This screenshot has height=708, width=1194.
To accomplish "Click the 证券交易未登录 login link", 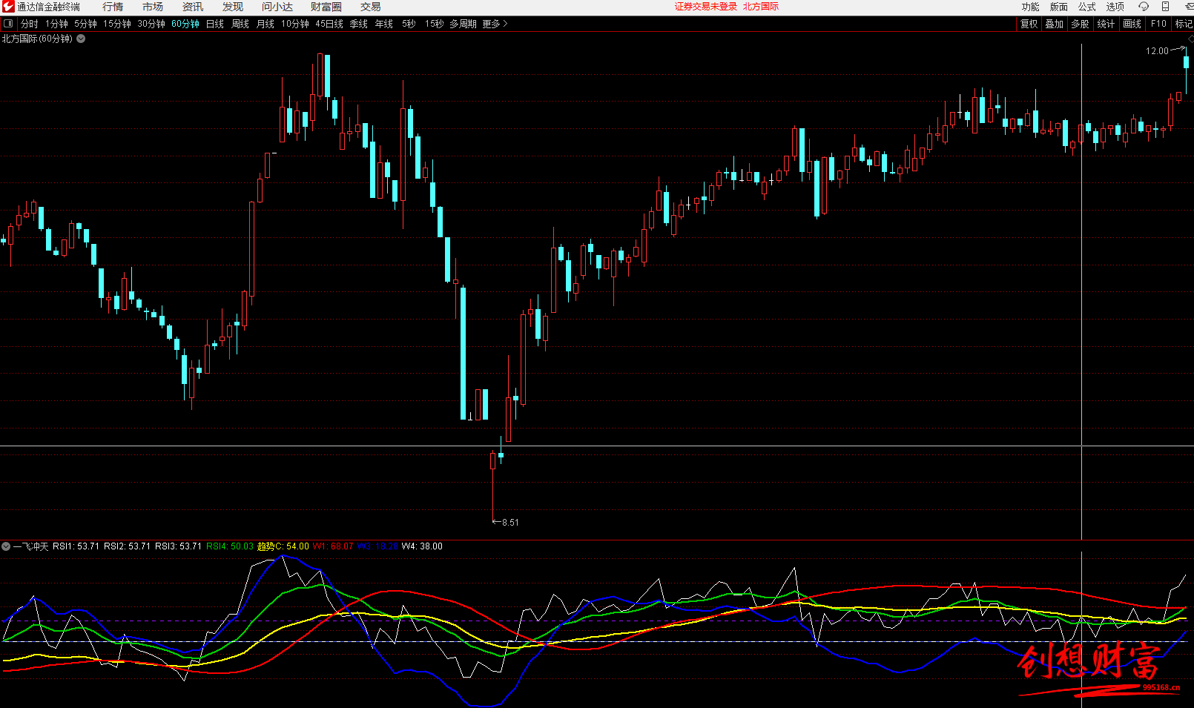I will tap(706, 7).
